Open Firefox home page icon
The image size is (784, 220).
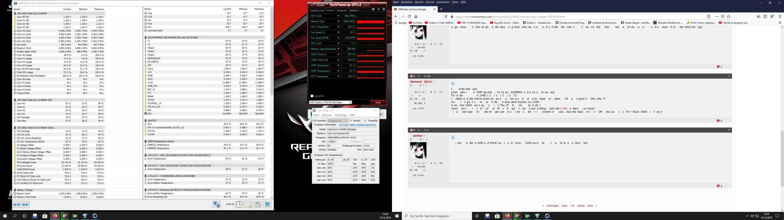click(x=416, y=16)
